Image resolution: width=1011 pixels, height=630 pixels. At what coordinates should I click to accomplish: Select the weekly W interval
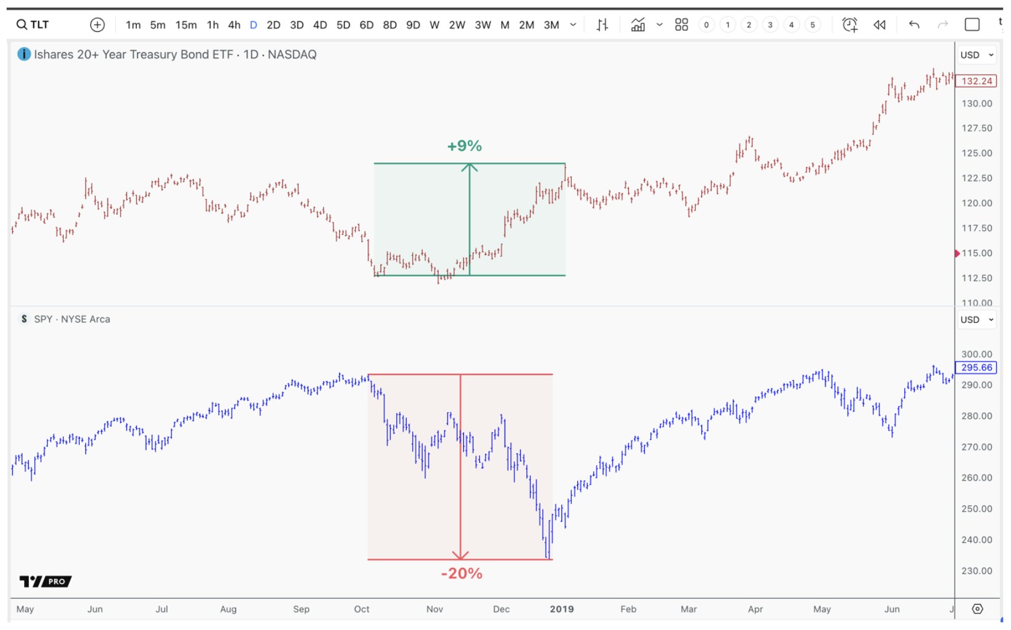434,25
